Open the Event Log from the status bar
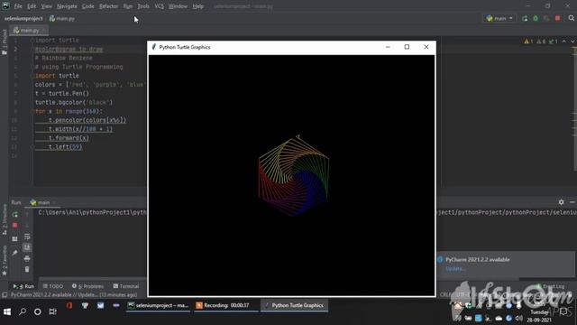577x325 pixels. point(551,286)
